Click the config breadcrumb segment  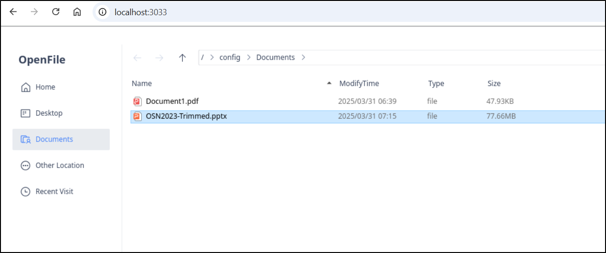click(x=230, y=57)
